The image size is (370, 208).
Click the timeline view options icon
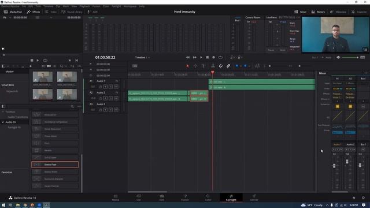pos(135,66)
